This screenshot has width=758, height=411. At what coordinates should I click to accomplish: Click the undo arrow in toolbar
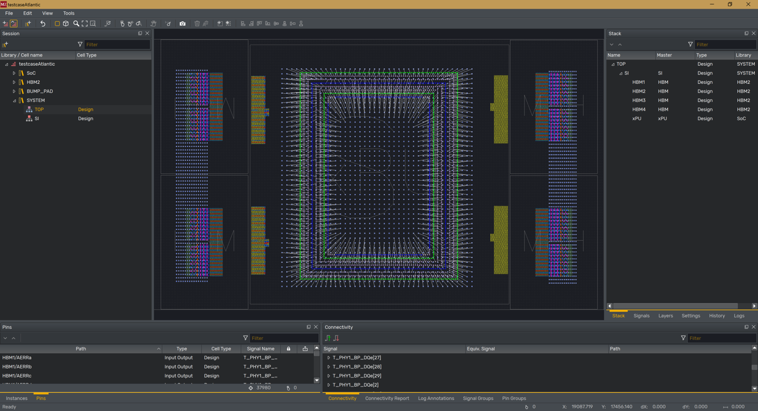43,24
